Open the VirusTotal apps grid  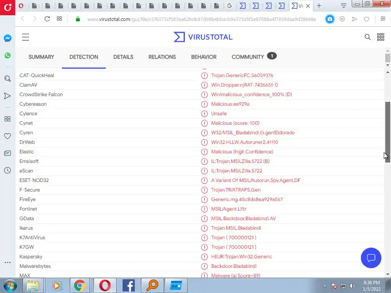point(381,37)
